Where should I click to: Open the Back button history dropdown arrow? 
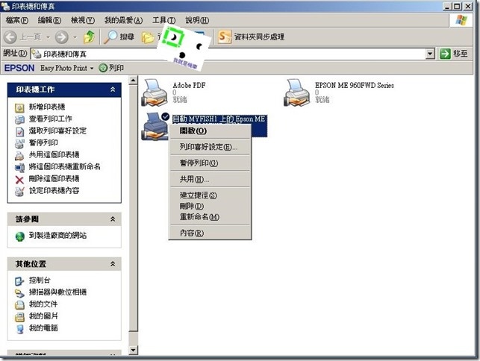(48, 37)
